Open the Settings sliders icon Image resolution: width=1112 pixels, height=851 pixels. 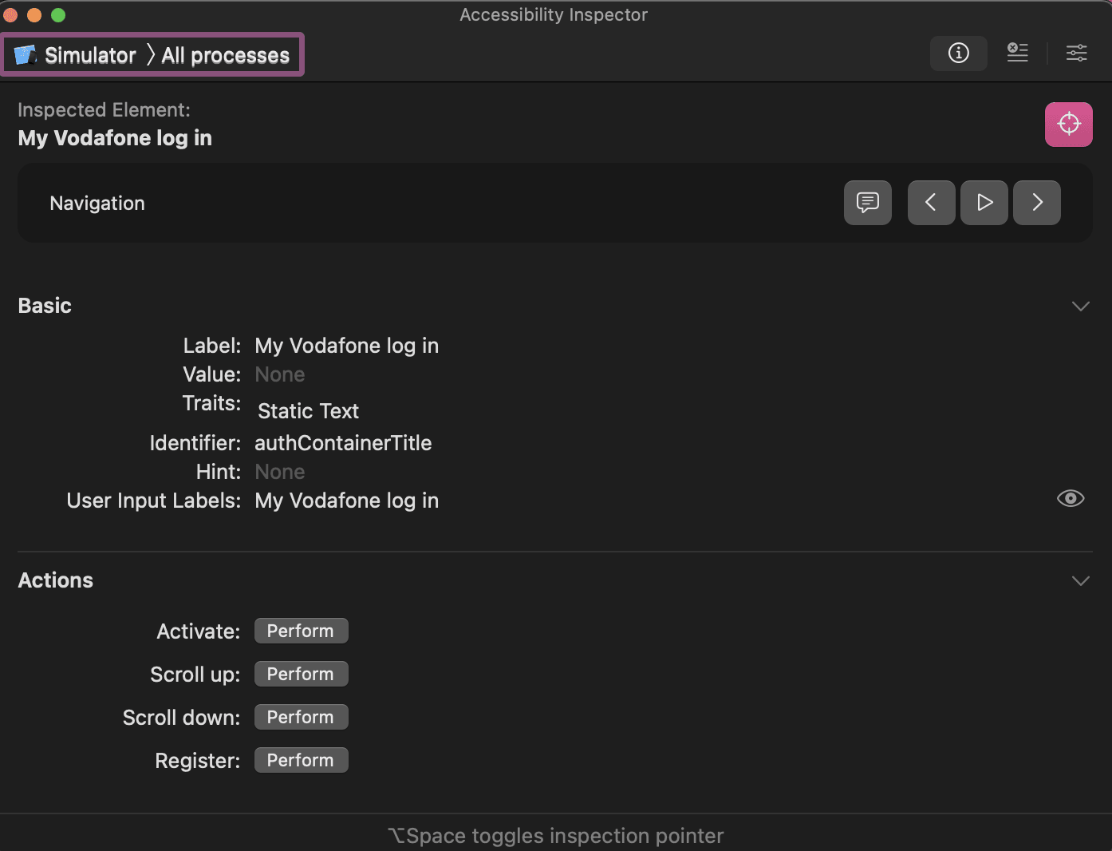click(x=1076, y=53)
